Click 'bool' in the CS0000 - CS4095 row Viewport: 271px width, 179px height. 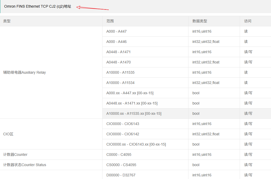pos(196,165)
